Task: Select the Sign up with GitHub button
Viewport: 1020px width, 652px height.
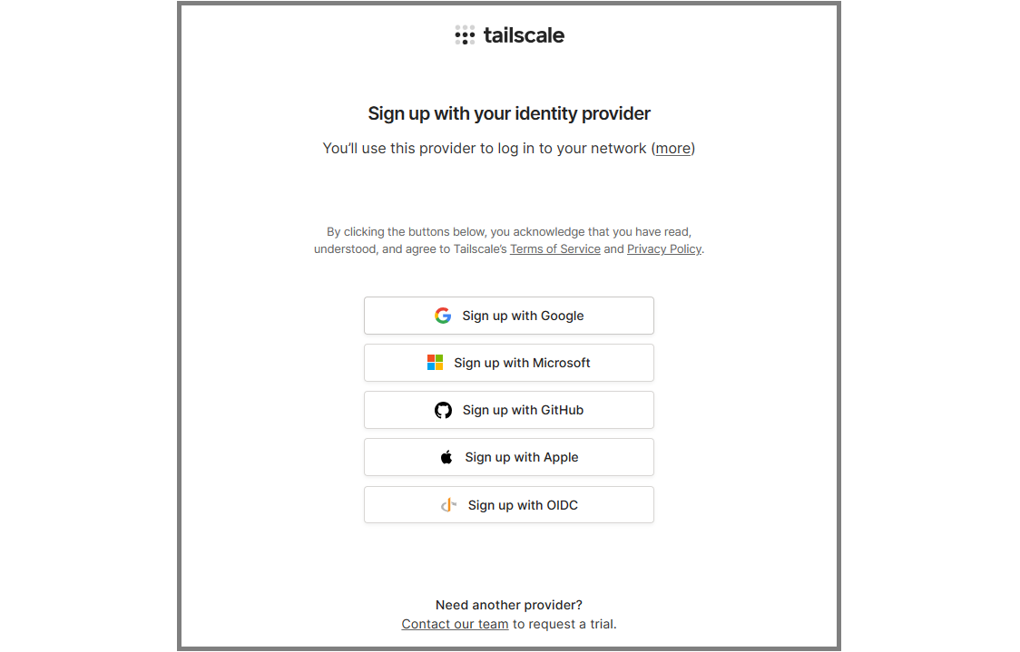Action: (509, 410)
